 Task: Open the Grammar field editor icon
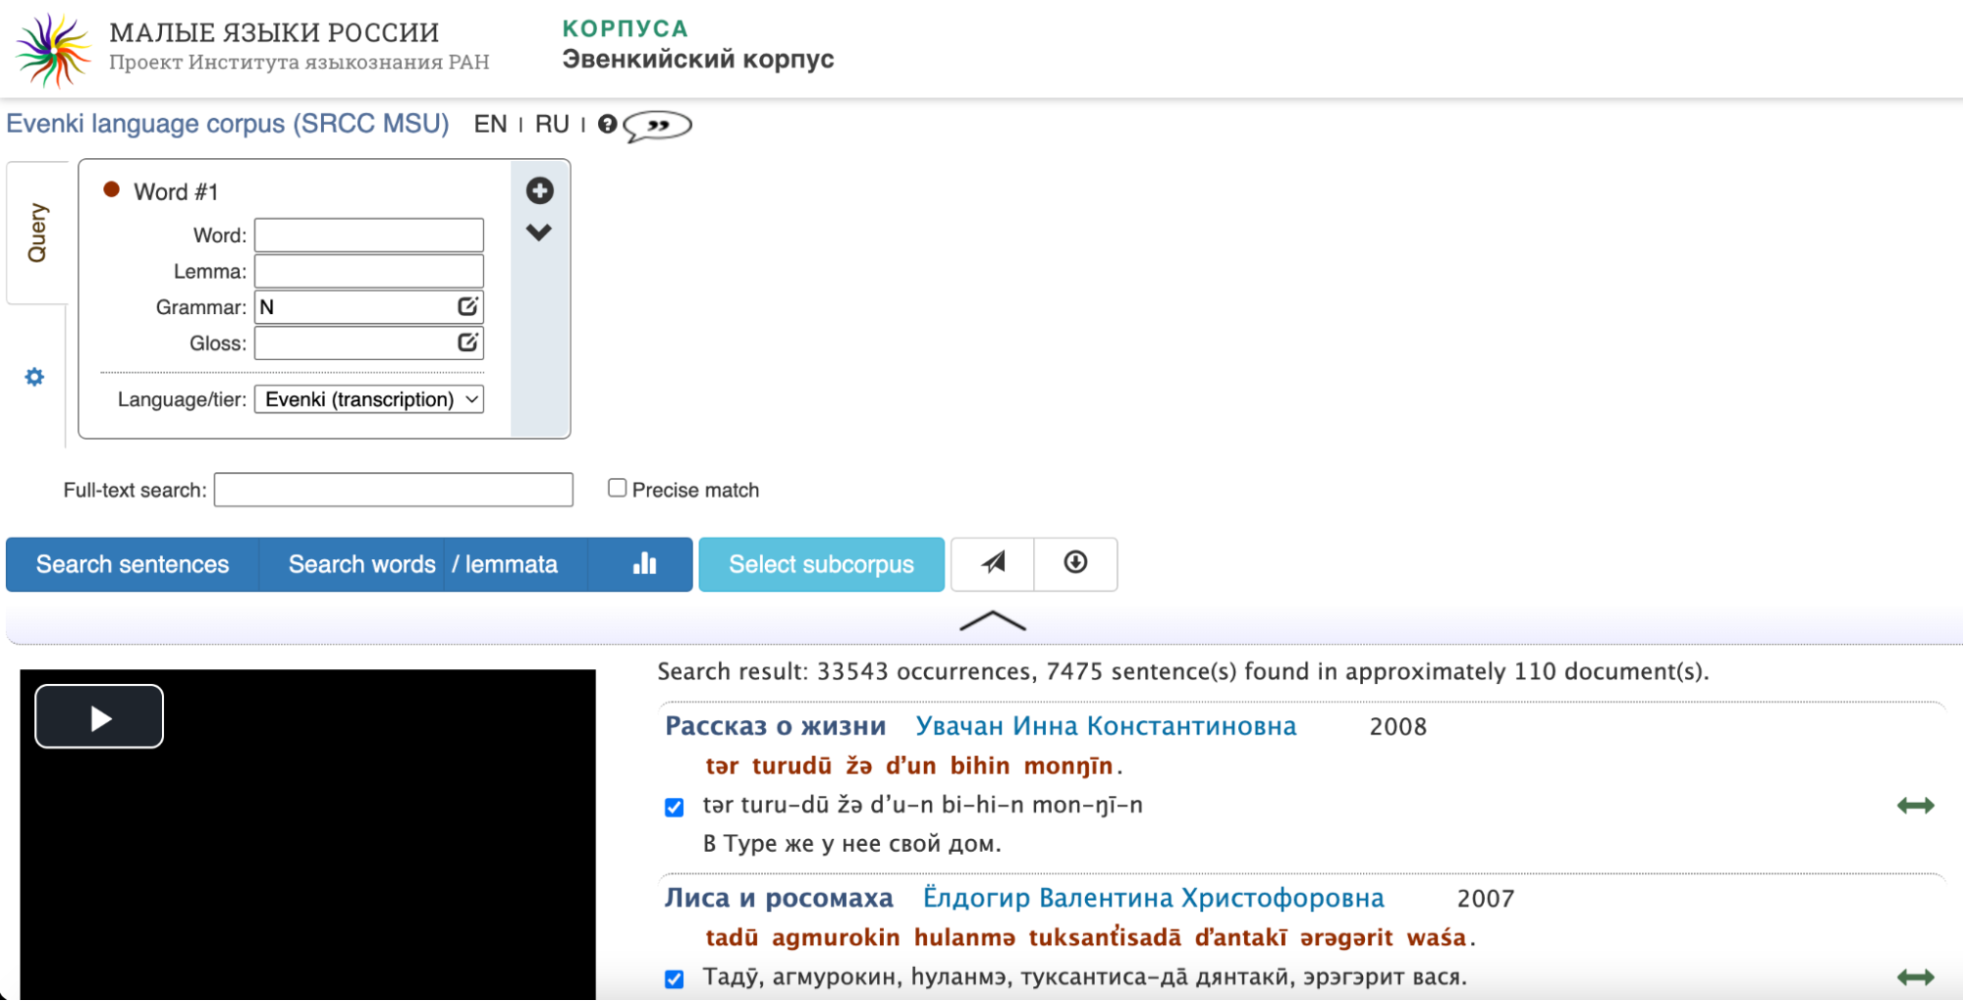[467, 306]
